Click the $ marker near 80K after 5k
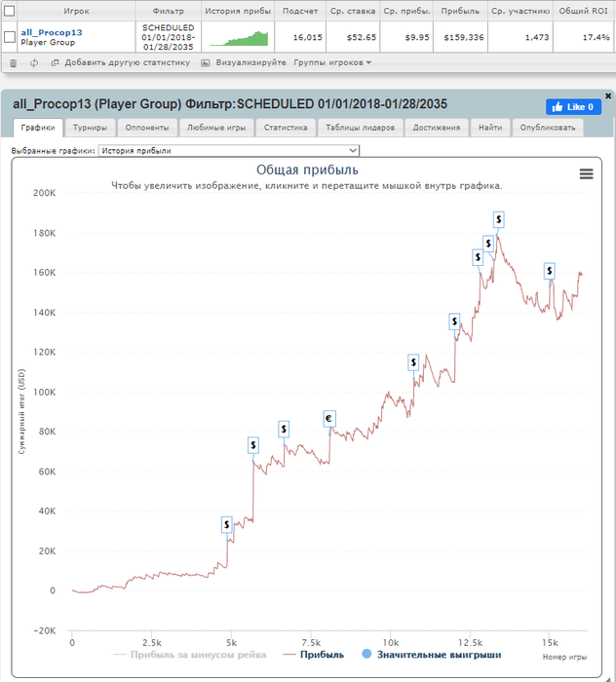616x682 pixels. (x=284, y=430)
